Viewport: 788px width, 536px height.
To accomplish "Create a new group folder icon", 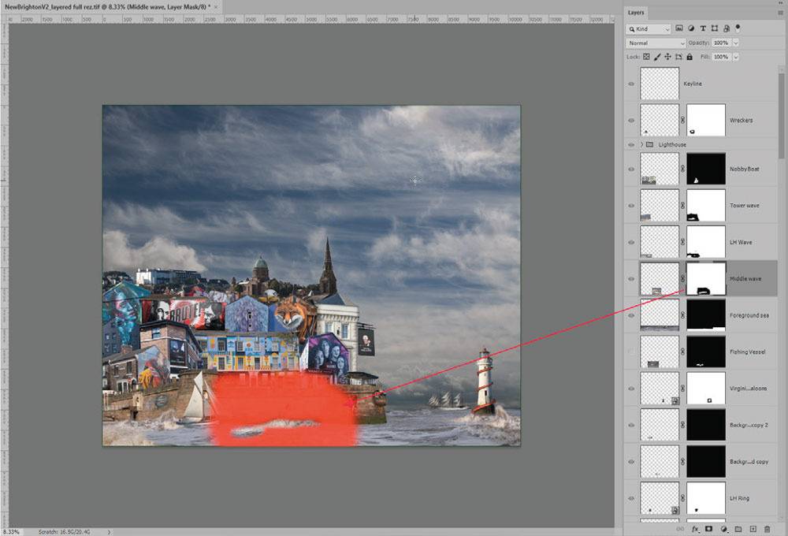I will (738, 529).
